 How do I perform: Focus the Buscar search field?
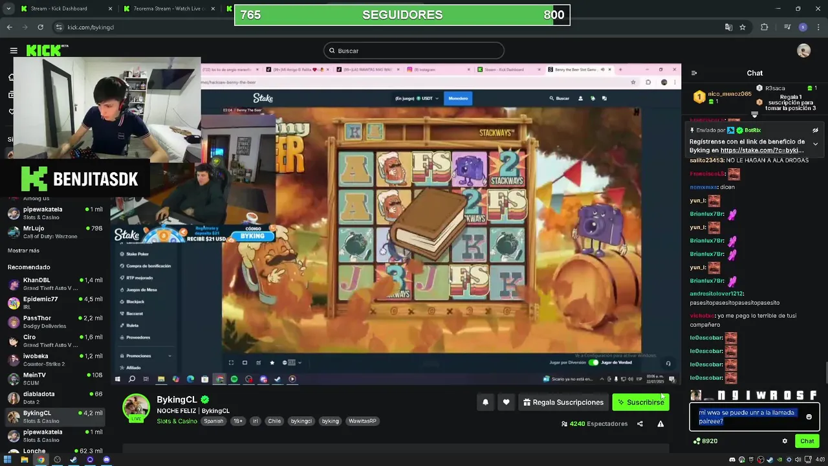coord(414,50)
